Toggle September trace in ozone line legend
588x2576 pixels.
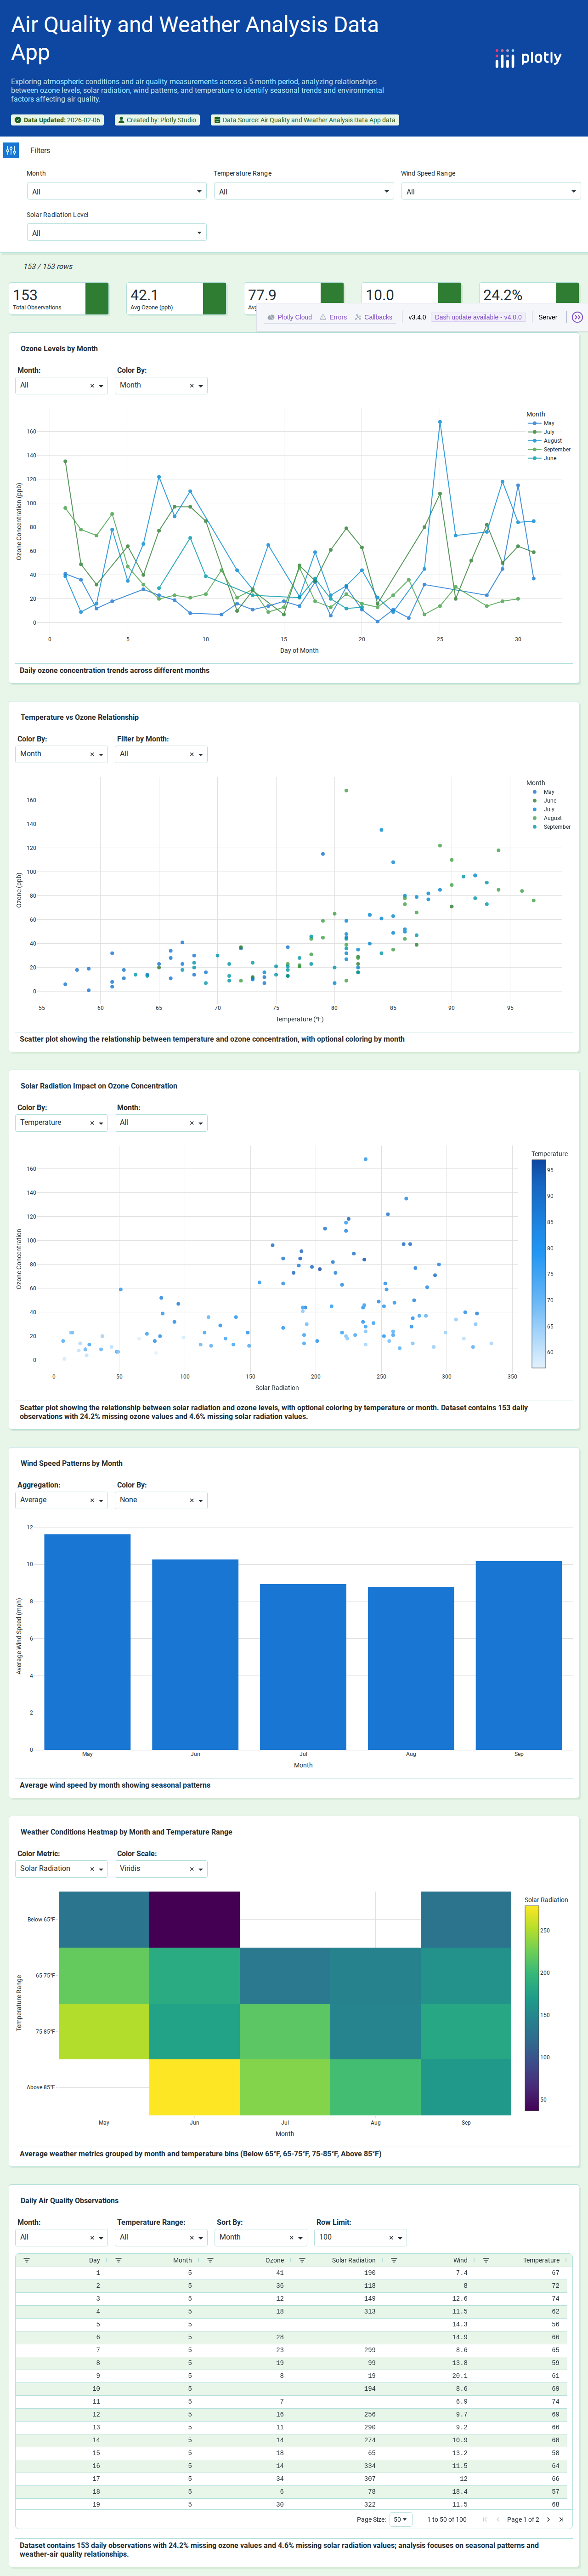pyautogui.click(x=549, y=450)
